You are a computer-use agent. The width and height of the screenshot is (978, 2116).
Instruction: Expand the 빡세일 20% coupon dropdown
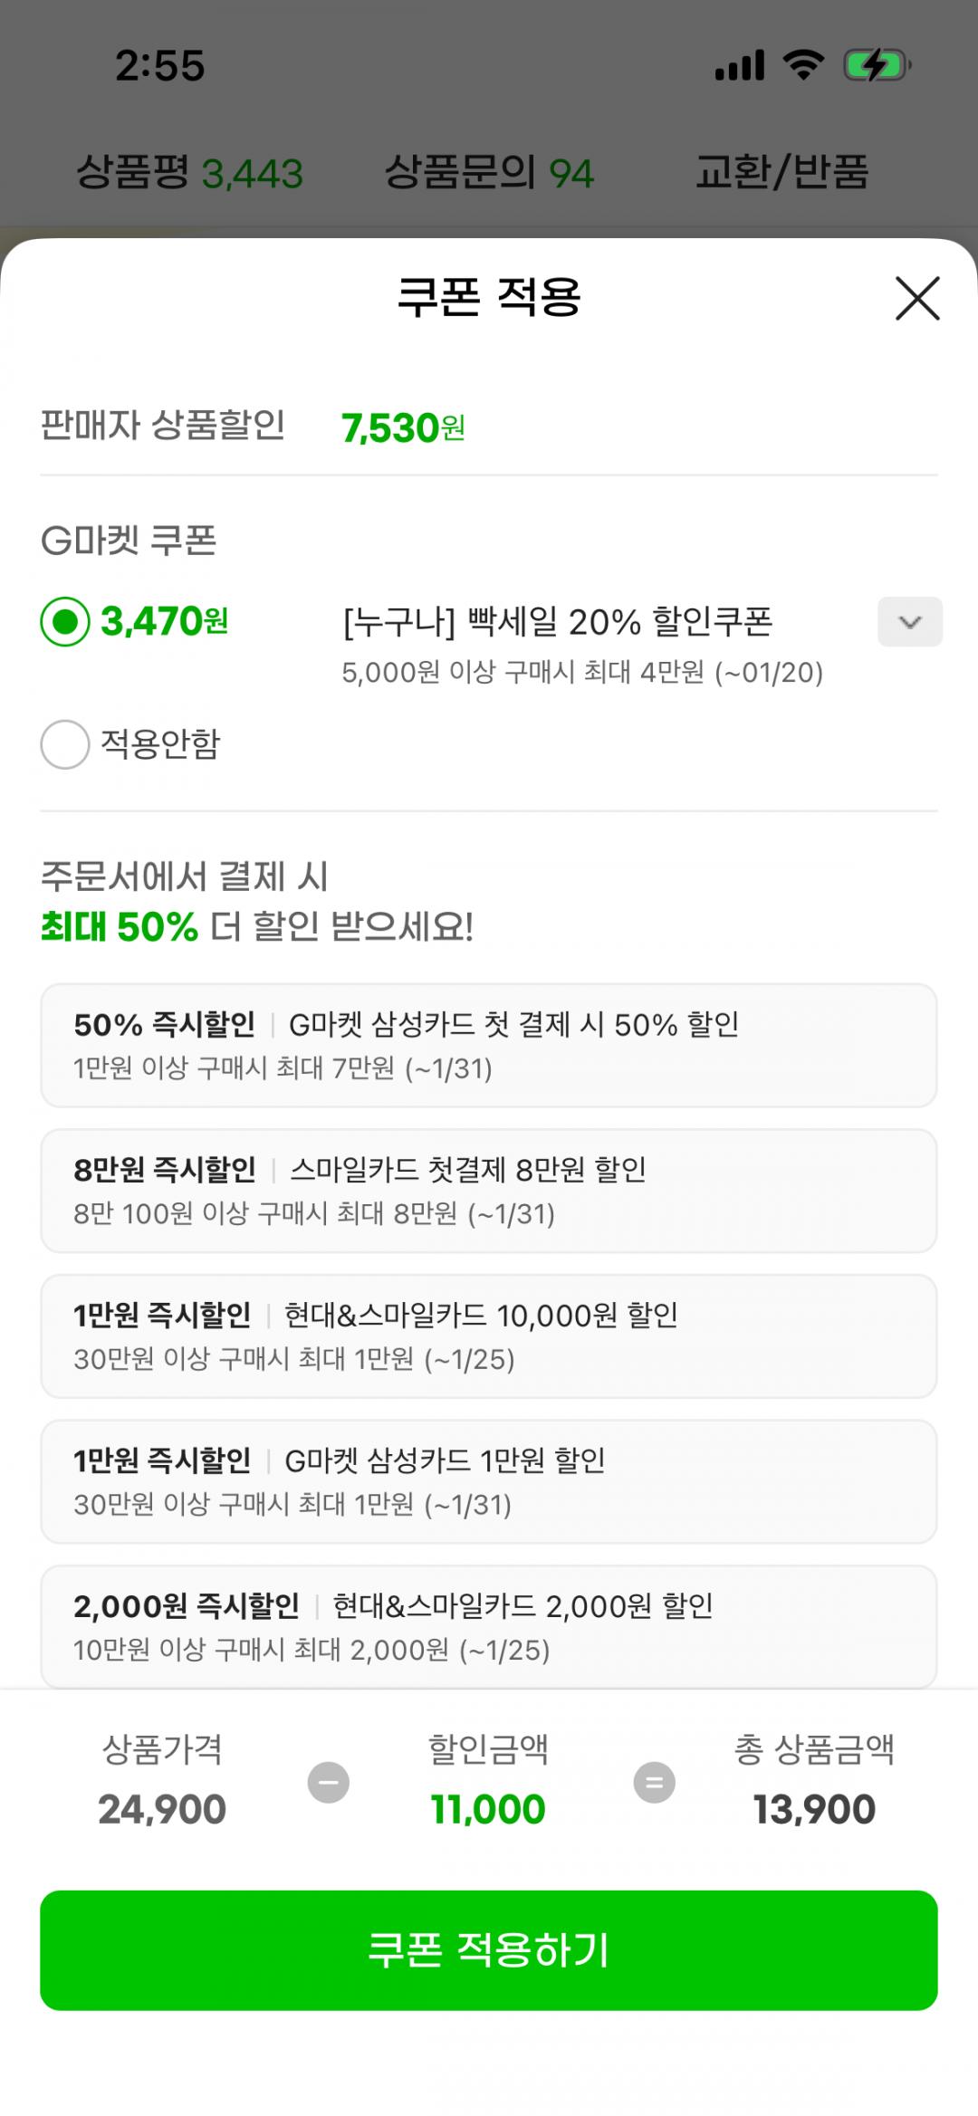pos(909,622)
